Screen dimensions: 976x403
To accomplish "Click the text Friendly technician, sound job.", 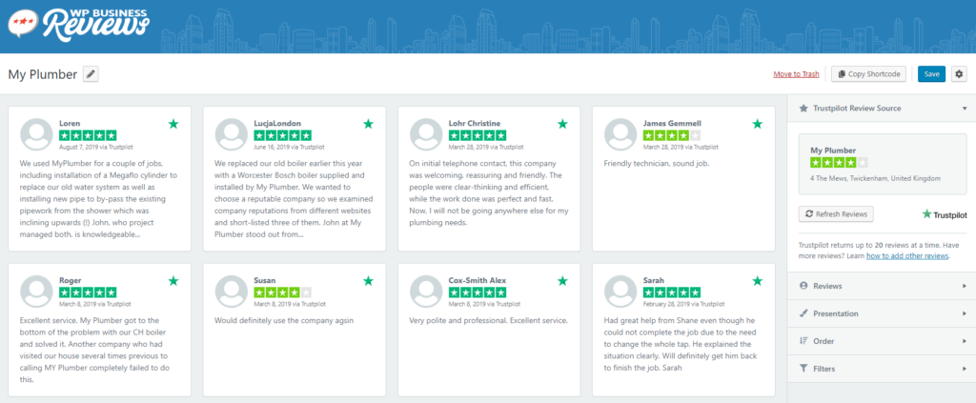I will coord(657,164).
